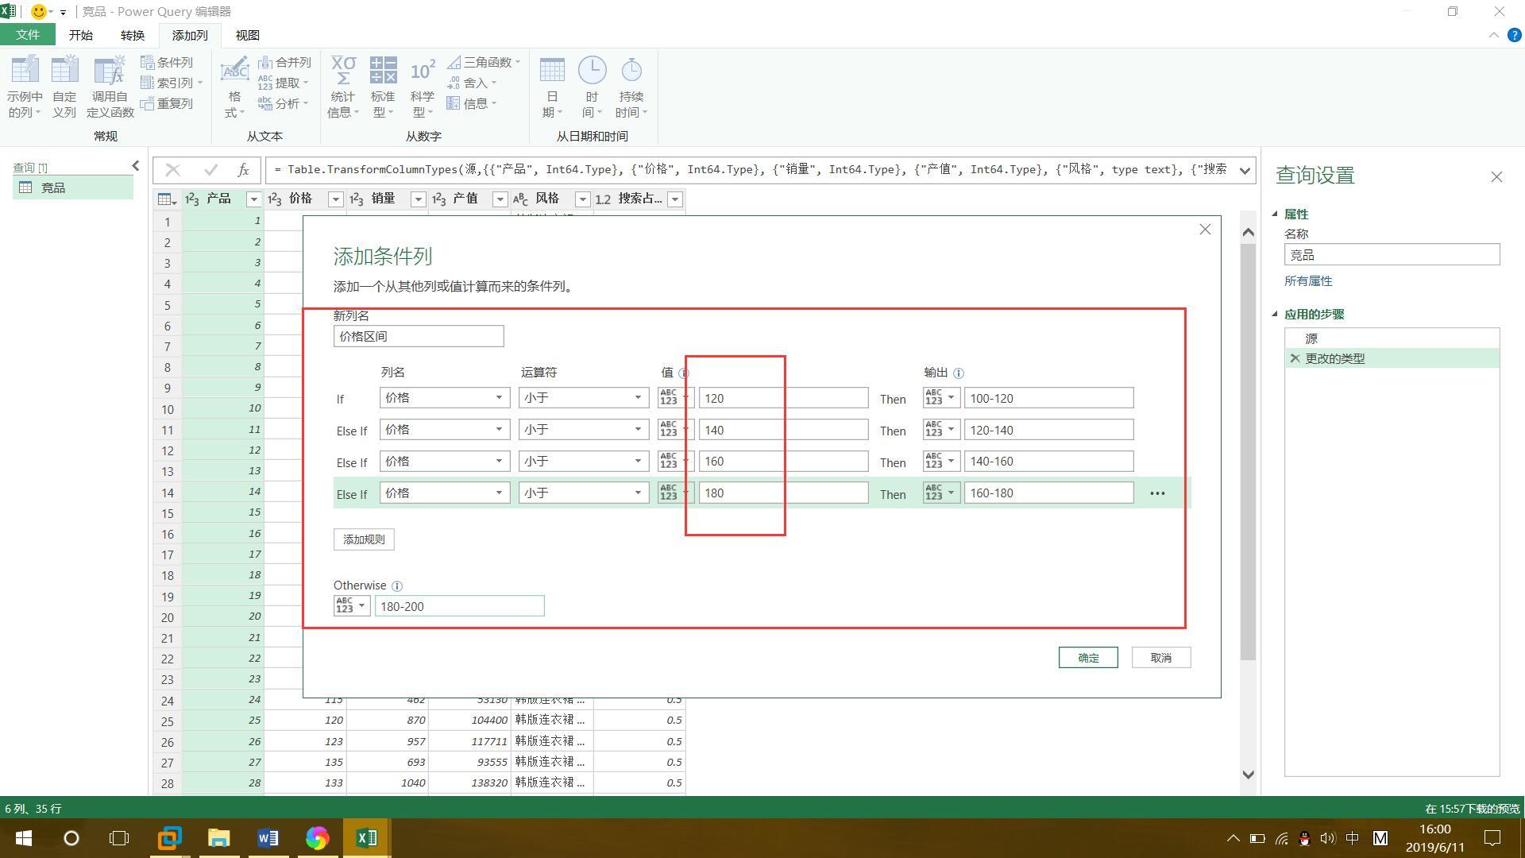The image size is (1525, 858).
Task: Click the 添加规则 button
Action: (x=364, y=539)
